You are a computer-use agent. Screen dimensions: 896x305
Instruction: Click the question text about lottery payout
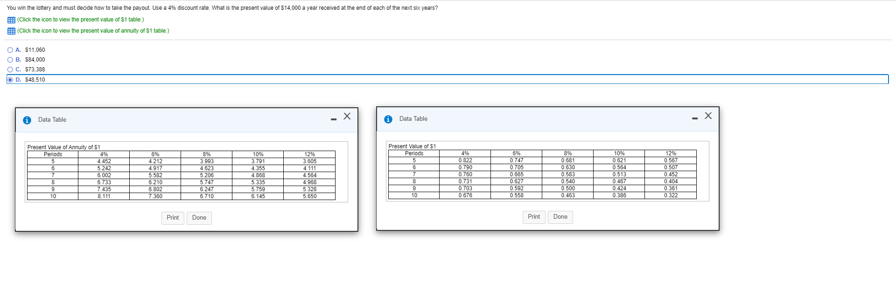(222, 8)
